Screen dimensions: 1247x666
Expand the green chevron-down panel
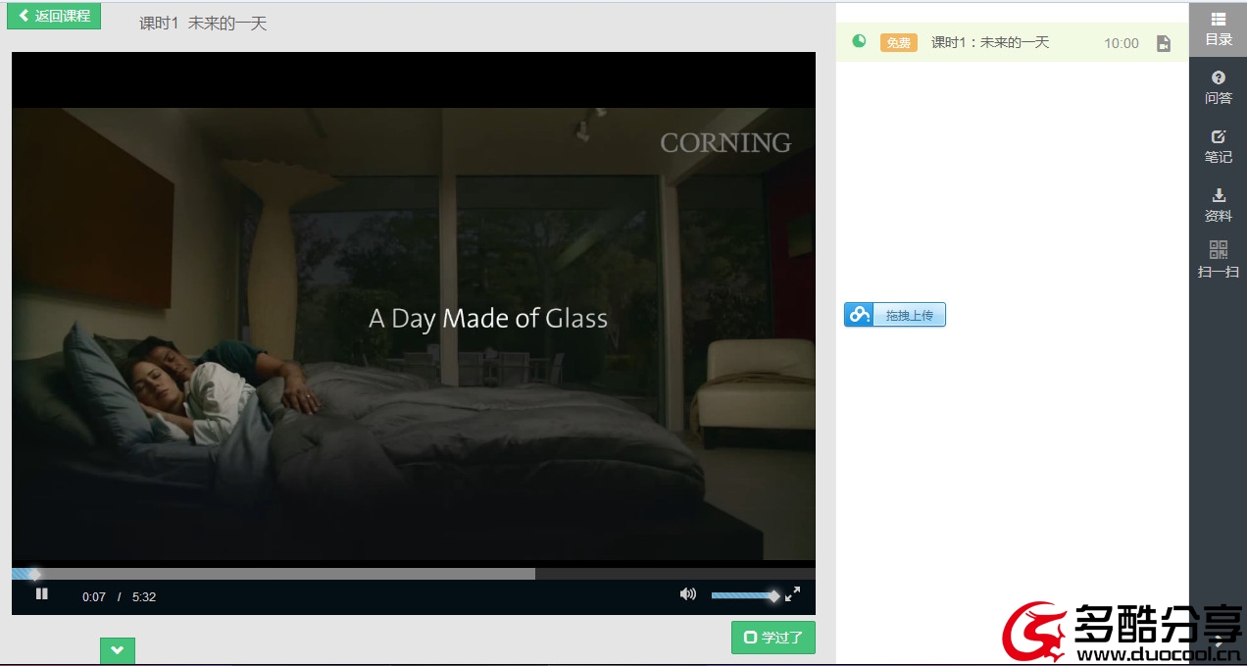coord(118,650)
